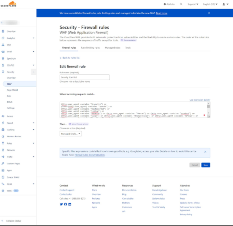Image resolution: width=233 pixels, height=226 pixels.
Task: Close the good bots info notice
Action: (x=205, y=152)
